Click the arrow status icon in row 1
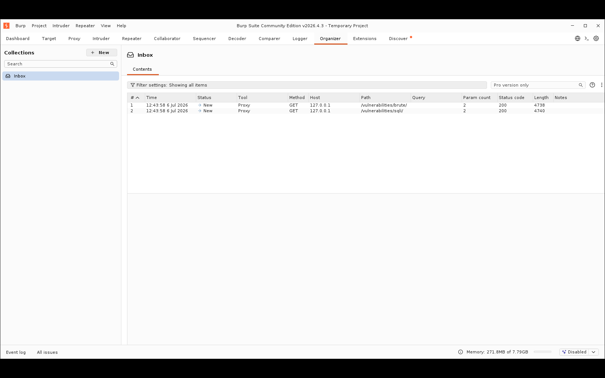605x378 pixels. 200,105
